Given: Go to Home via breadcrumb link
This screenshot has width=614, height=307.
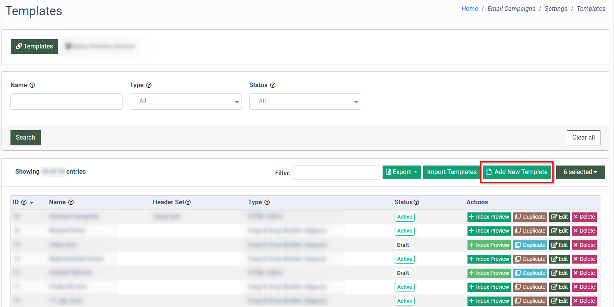Looking at the screenshot, I should point(469,9).
